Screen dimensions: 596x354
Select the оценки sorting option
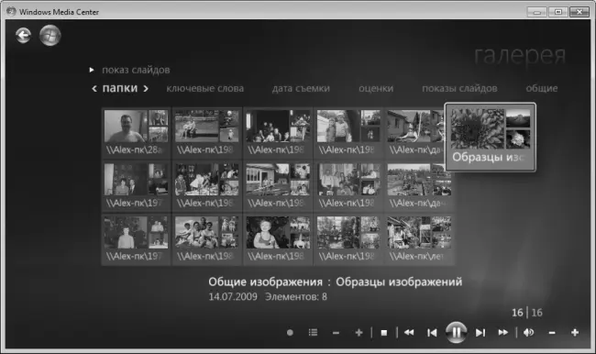click(376, 89)
